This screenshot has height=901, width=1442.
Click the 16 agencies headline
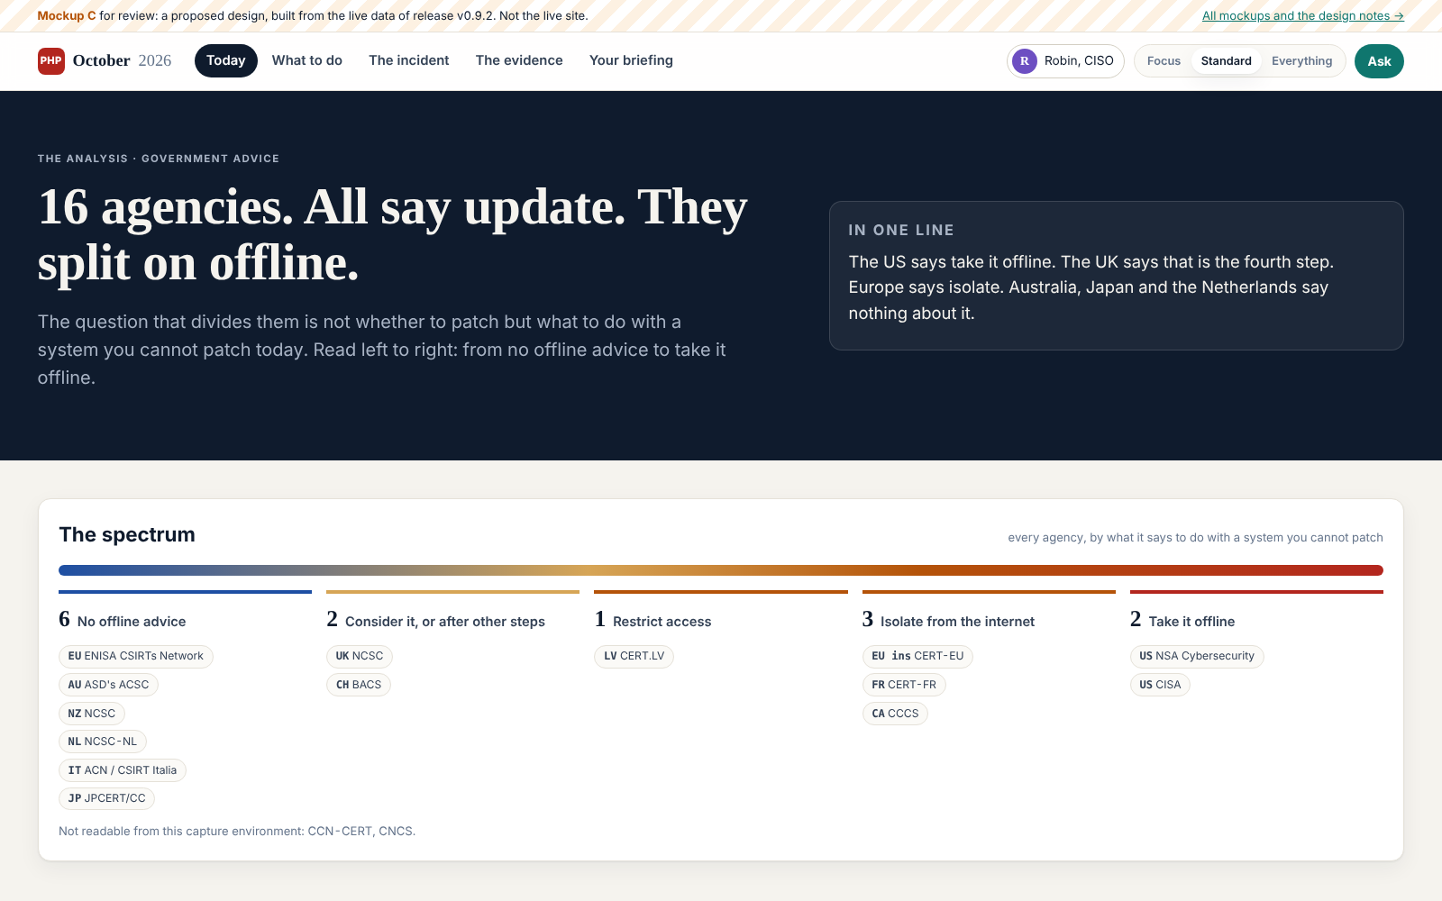[x=393, y=234]
